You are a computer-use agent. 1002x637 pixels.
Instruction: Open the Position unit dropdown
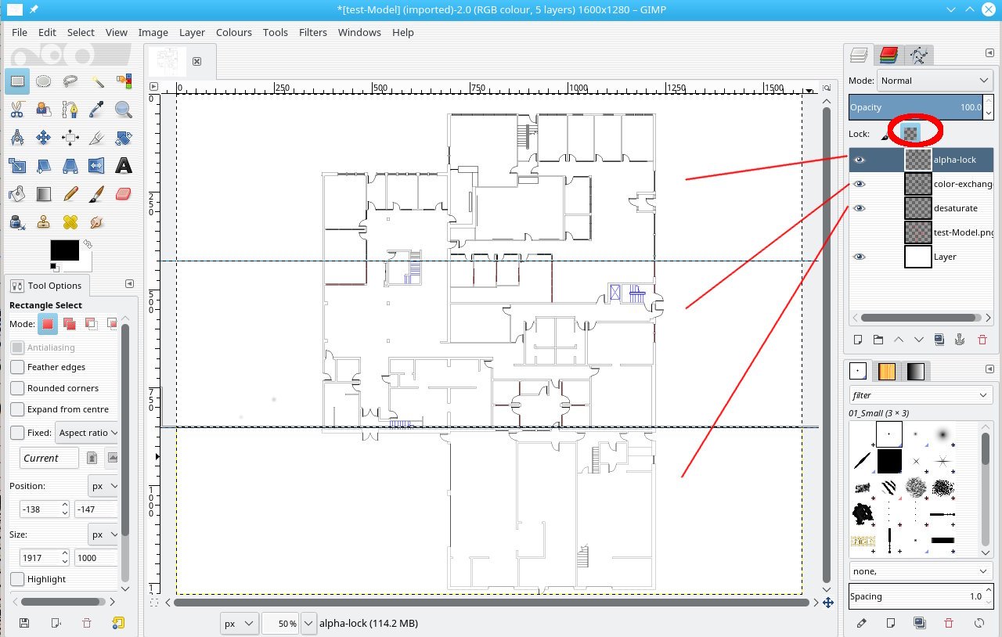104,486
